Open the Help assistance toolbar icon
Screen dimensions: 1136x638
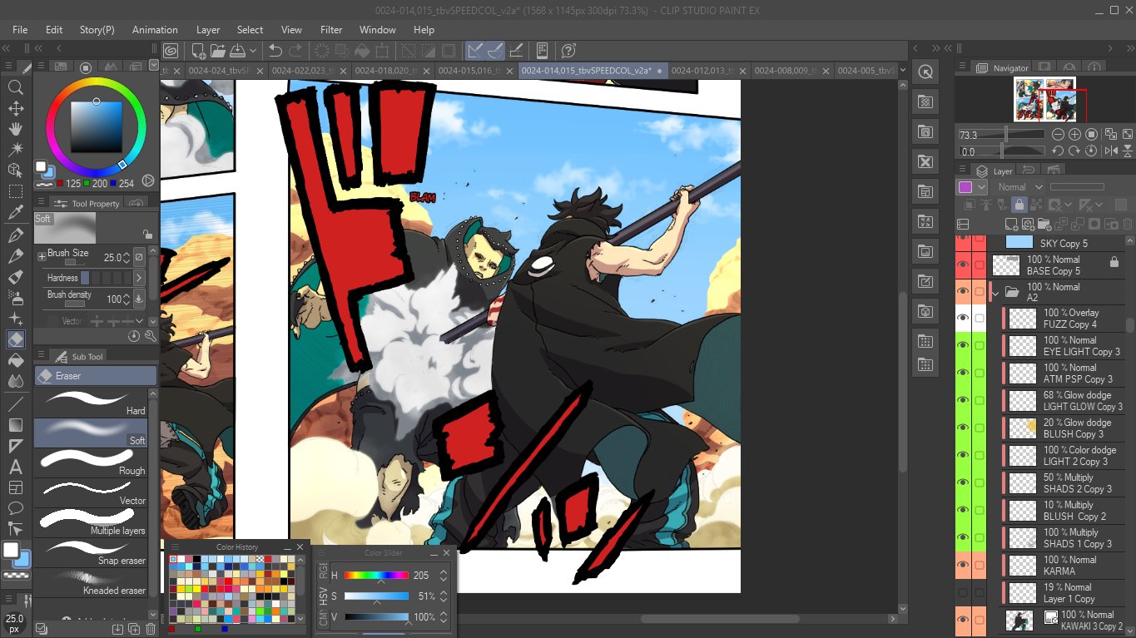click(x=569, y=51)
